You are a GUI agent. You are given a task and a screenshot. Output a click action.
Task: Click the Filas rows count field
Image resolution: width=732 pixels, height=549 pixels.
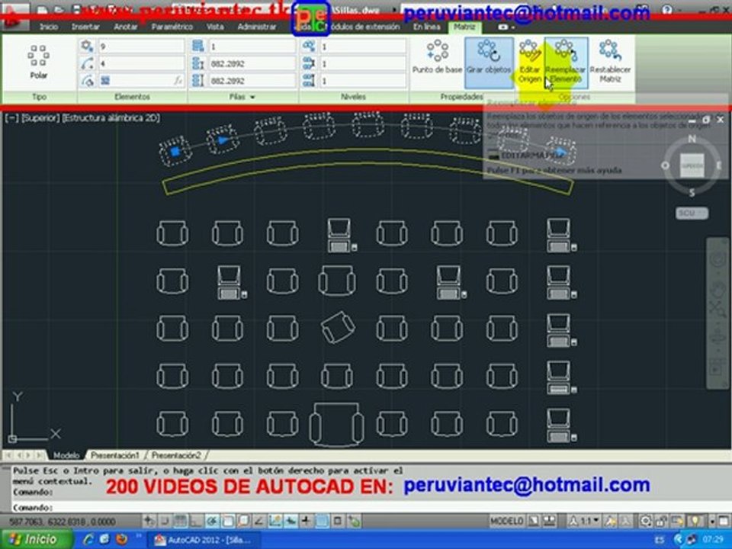click(x=252, y=47)
